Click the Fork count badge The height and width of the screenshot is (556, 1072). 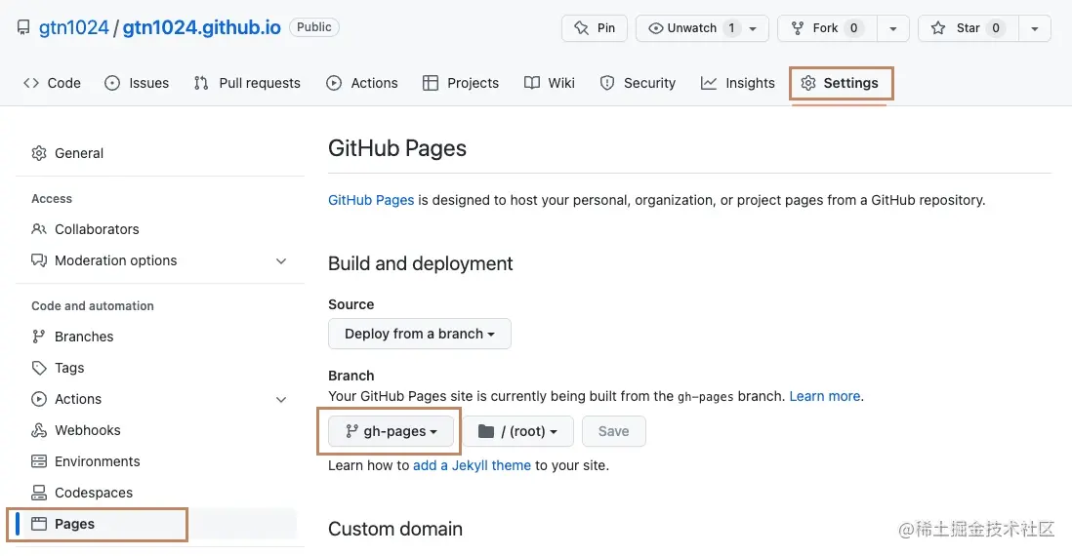pos(854,28)
